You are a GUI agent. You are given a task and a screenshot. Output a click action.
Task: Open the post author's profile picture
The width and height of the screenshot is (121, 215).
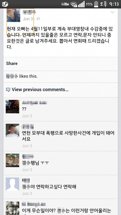14,15
